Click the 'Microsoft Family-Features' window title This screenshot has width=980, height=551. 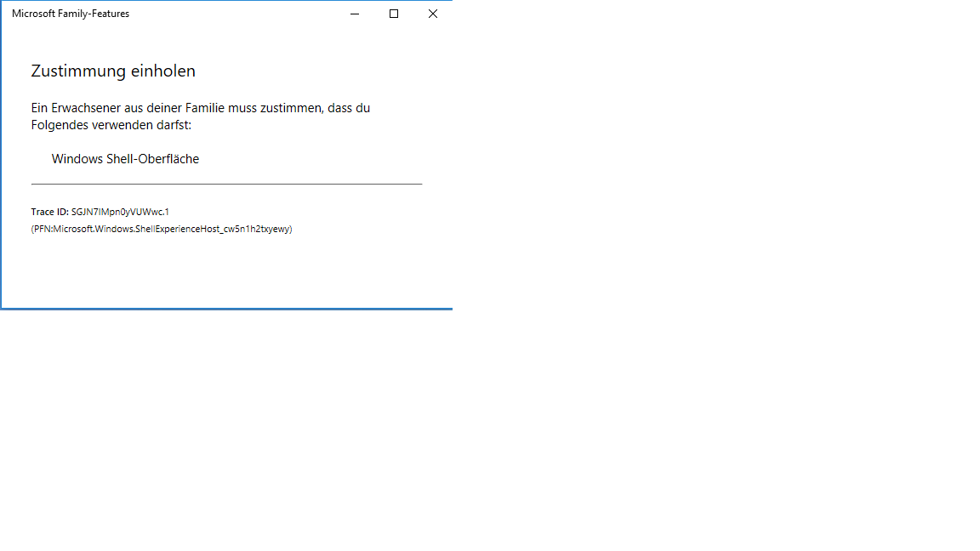point(71,14)
